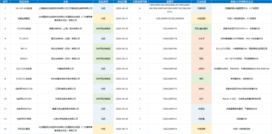Click 南康生物科技（上海）股份有限公司 company cell
The height and width of the screenshot is (134, 272).
point(65,29)
